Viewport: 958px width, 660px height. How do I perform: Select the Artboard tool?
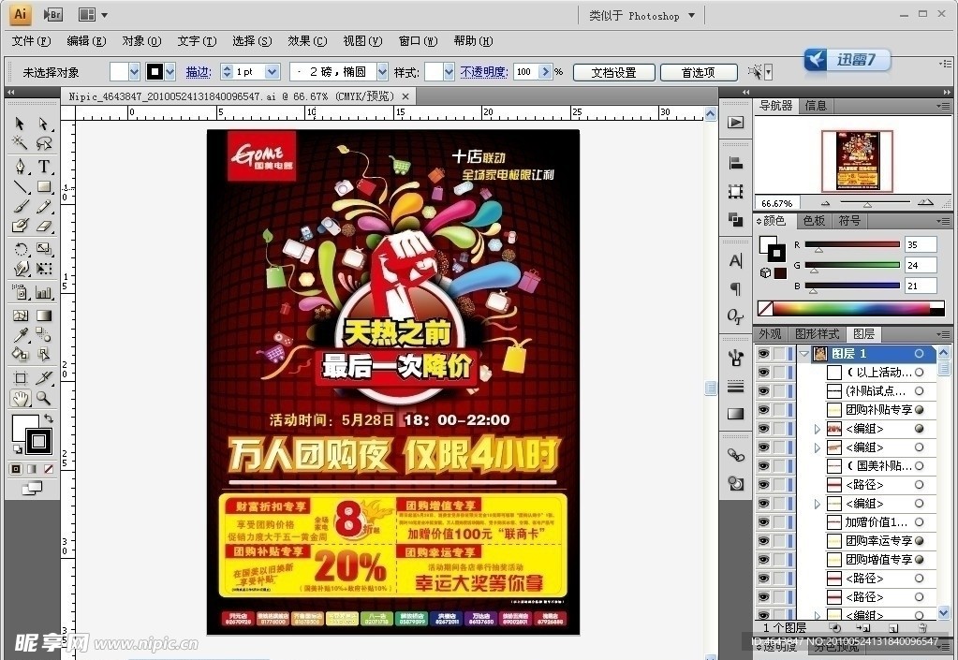[21, 378]
